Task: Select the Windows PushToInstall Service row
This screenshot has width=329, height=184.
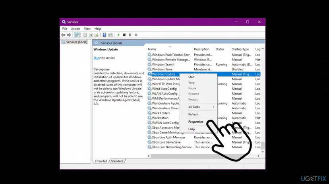Action: click(x=204, y=54)
